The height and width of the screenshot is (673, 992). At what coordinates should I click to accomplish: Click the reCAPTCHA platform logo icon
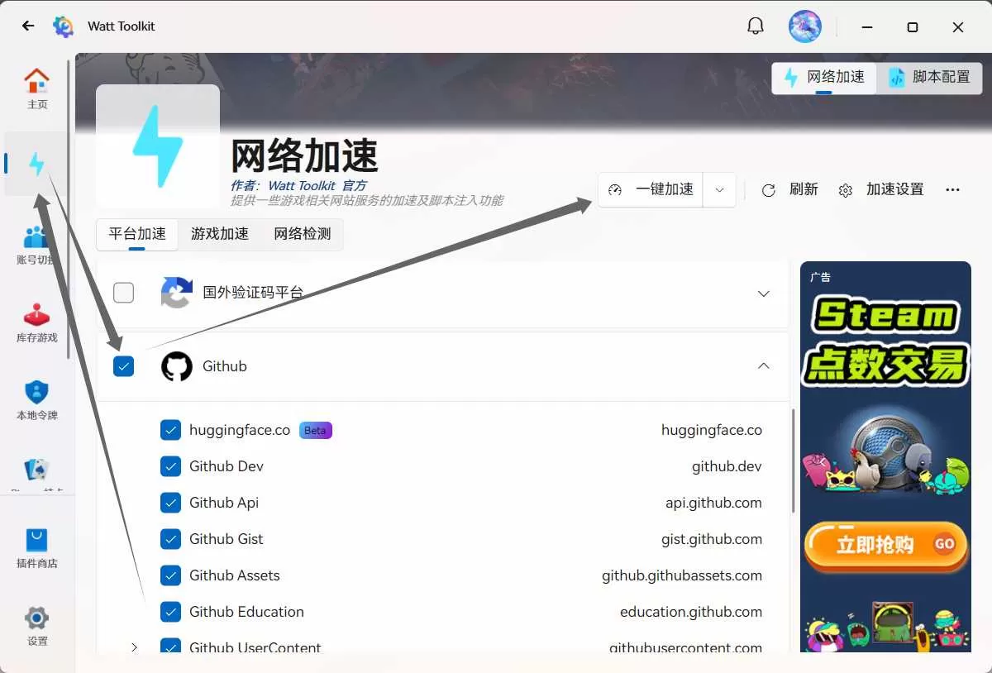coord(177,293)
